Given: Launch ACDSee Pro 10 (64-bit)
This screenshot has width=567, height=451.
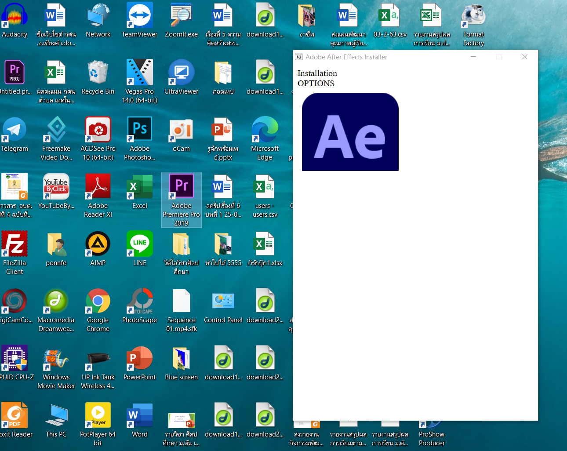Looking at the screenshot, I should pyautogui.click(x=98, y=139).
